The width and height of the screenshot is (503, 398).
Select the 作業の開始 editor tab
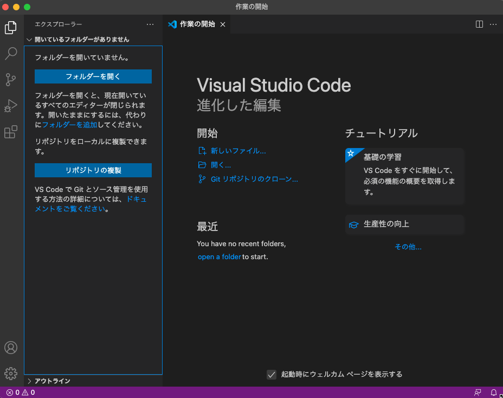pos(197,24)
